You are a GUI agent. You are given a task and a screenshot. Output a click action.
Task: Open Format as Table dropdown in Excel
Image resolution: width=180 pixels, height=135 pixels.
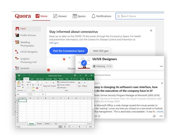(x=64, y=85)
